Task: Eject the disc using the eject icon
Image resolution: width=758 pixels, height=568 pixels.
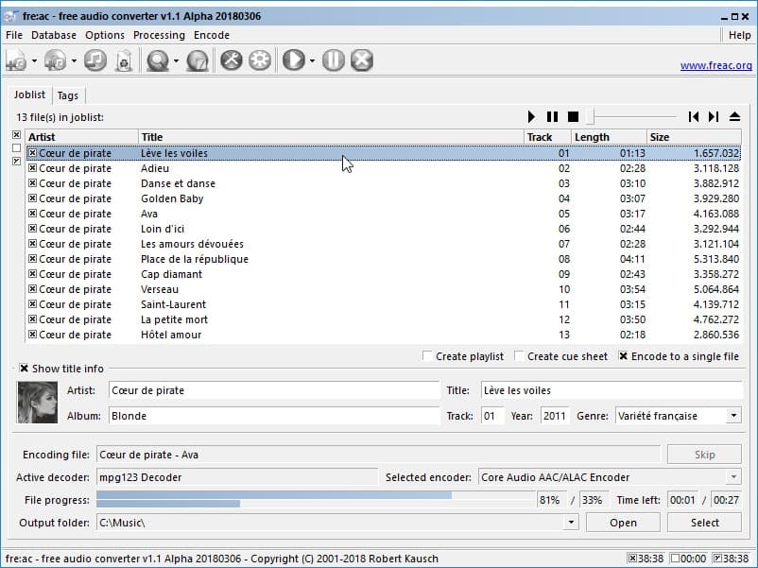Action: click(x=735, y=116)
